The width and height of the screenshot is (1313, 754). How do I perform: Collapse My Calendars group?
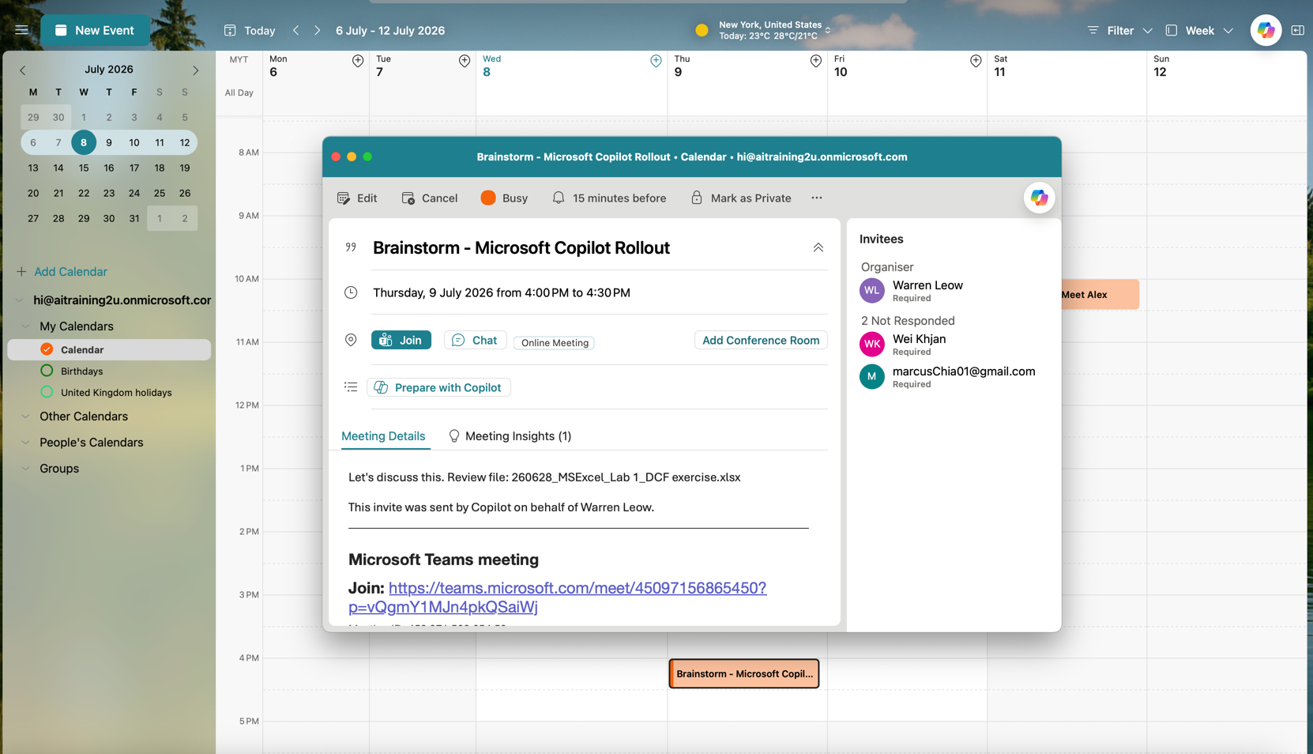tap(25, 326)
